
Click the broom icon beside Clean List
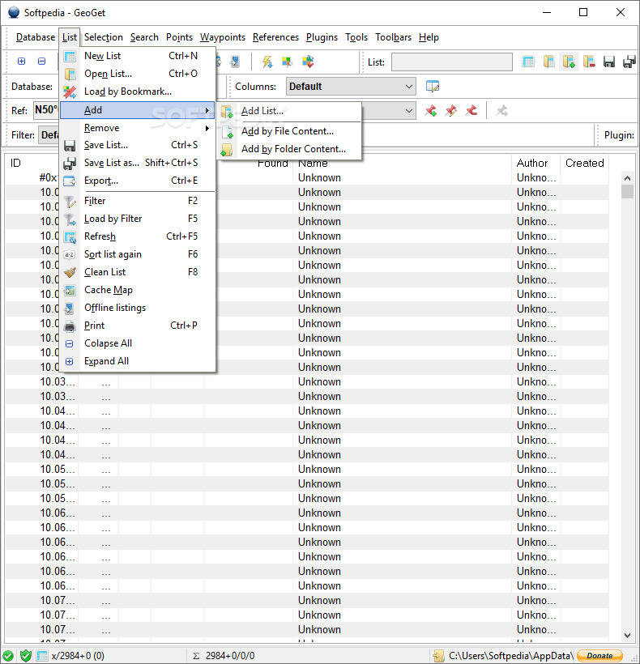coord(70,272)
